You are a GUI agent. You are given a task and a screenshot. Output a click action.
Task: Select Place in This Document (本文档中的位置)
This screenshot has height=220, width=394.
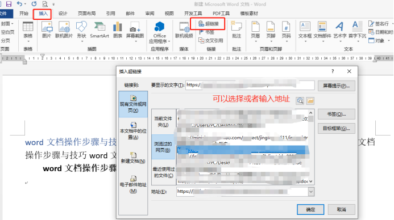(133, 131)
